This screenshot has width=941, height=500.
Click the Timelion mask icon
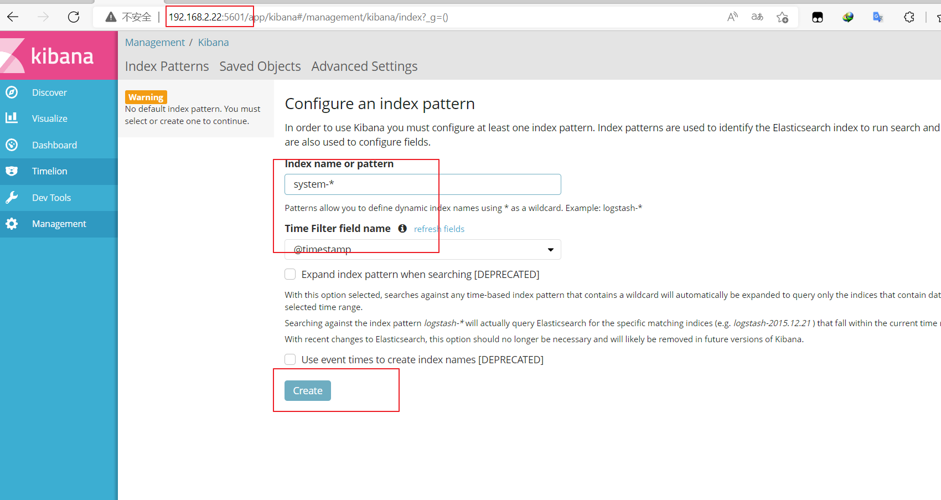(x=12, y=171)
